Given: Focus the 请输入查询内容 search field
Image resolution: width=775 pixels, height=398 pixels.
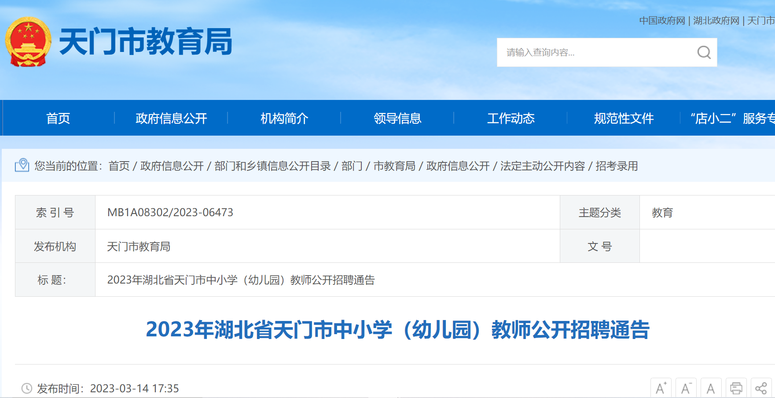Looking at the screenshot, I should 596,52.
